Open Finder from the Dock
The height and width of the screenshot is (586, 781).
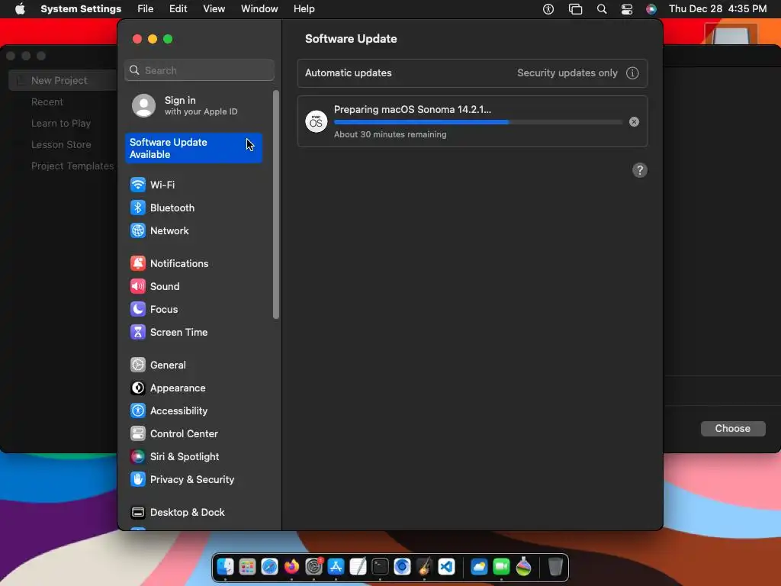(225, 567)
